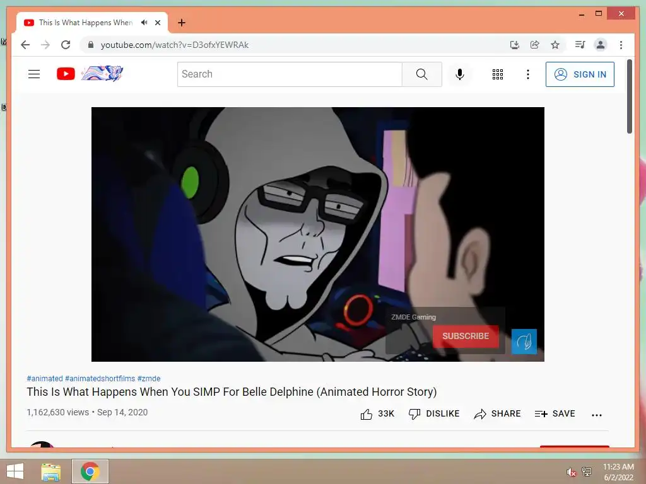The width and height of the screenshot is (646, 484).
Task: Open more actions ellipsis below video
Action: pyautogui.click(x=597, y=415)
